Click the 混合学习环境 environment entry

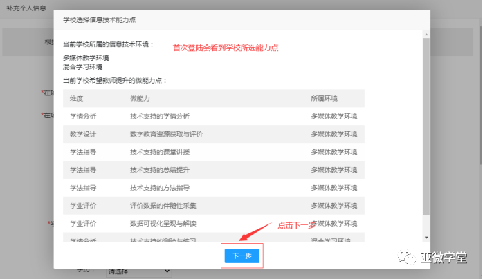click(82, 67)
